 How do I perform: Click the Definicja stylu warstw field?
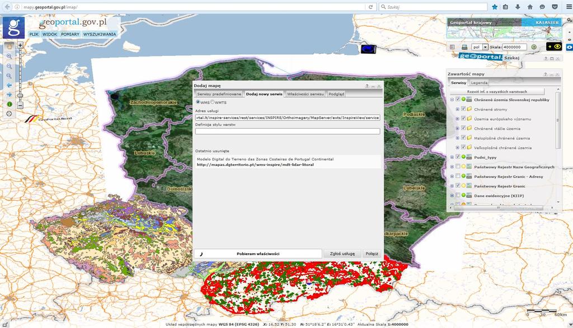click(288, 131)
